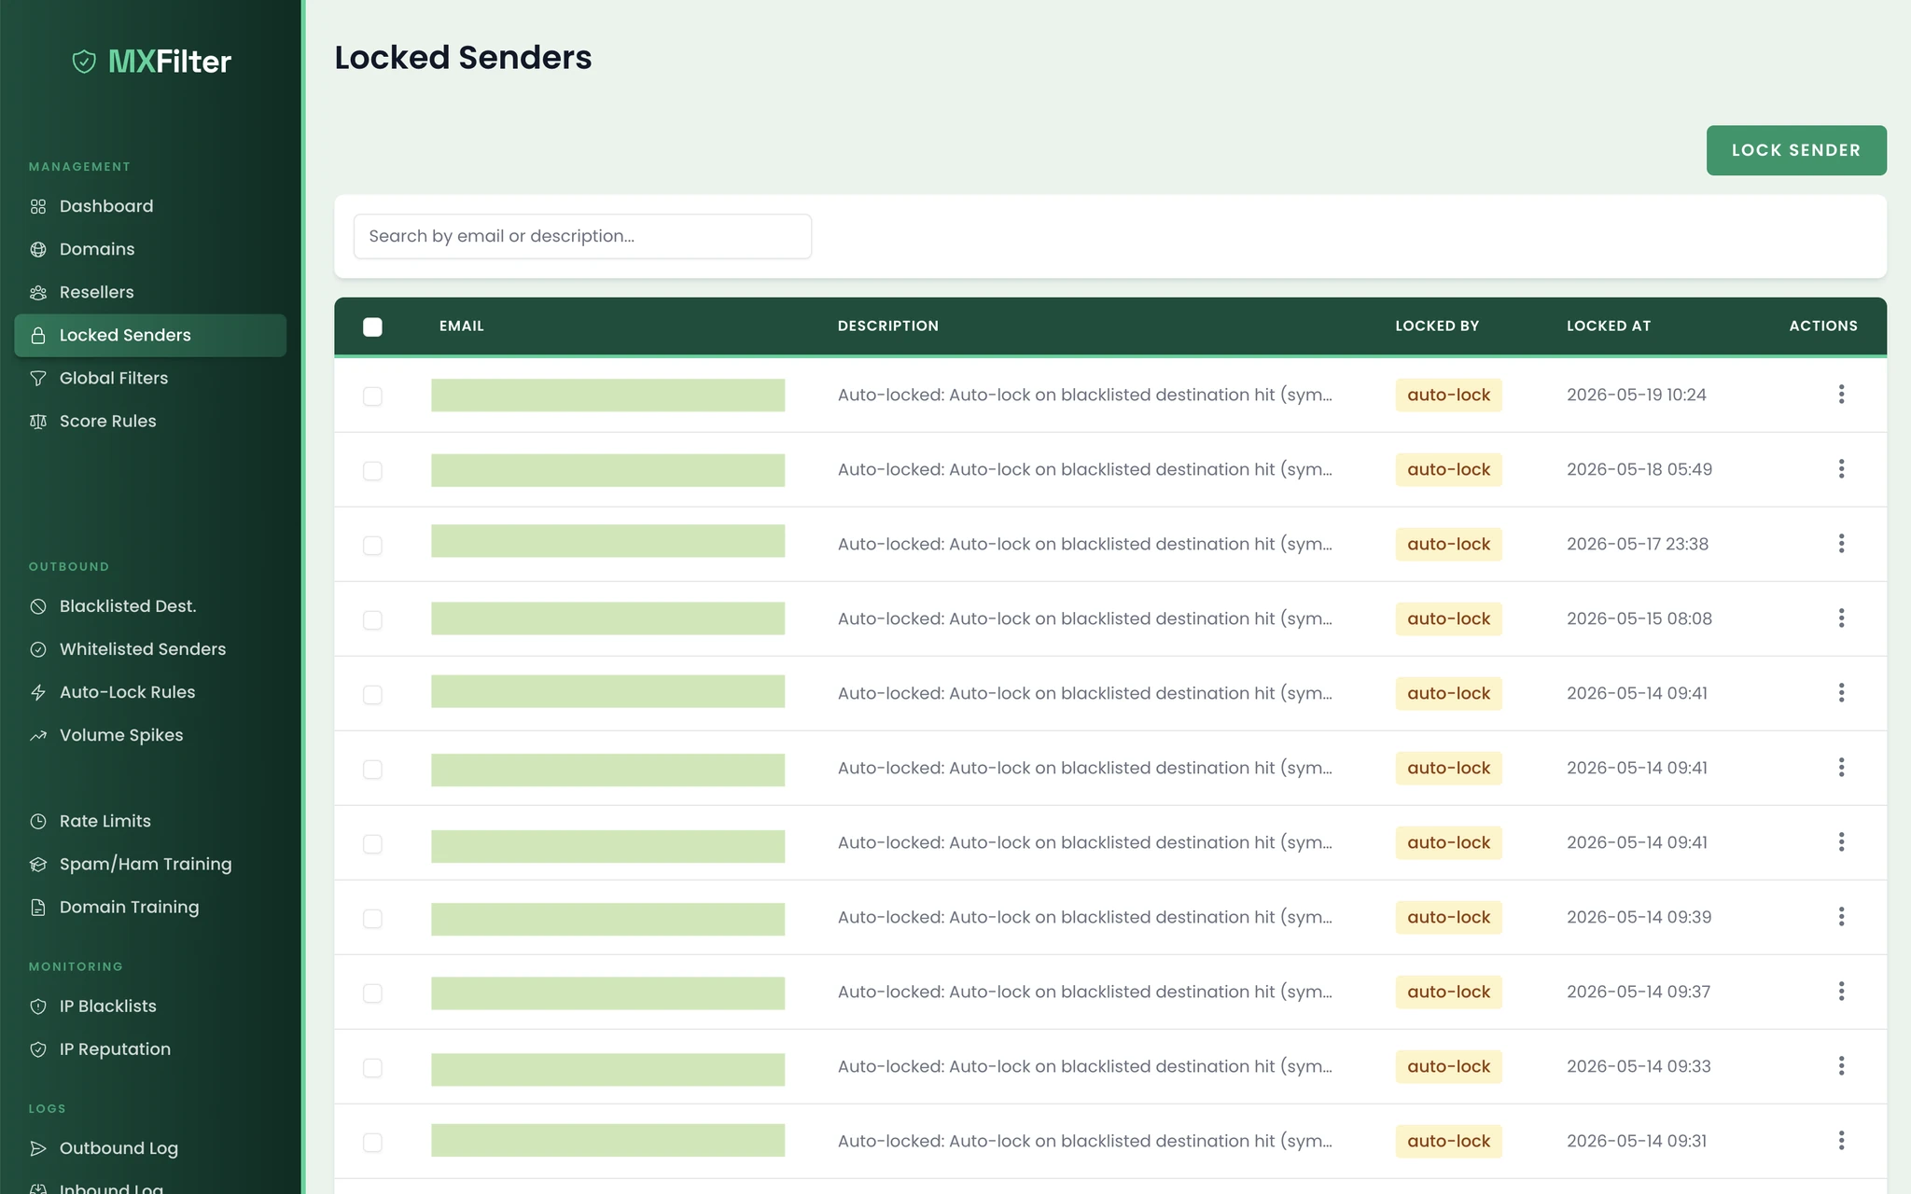This screenshot has height=1194, width=1911.
Task: Open the Dashboard page
Action: [150, 206]
